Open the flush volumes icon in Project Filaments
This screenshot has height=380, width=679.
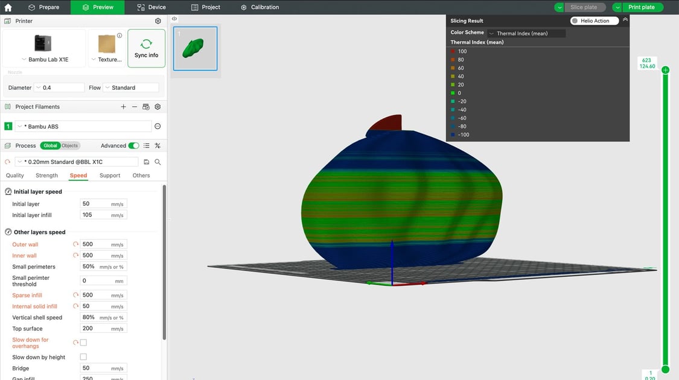(146, 107)
